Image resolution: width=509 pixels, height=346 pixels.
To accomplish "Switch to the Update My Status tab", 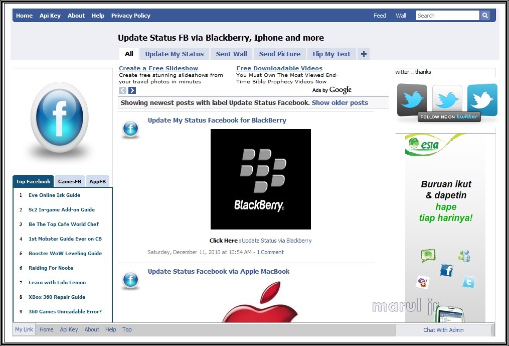I will point(175,54).
